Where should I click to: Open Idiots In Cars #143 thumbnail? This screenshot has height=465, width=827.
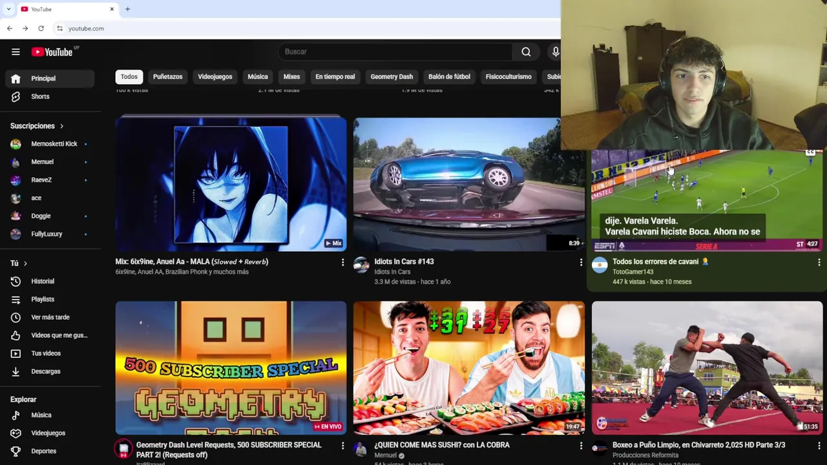(468, 185)
